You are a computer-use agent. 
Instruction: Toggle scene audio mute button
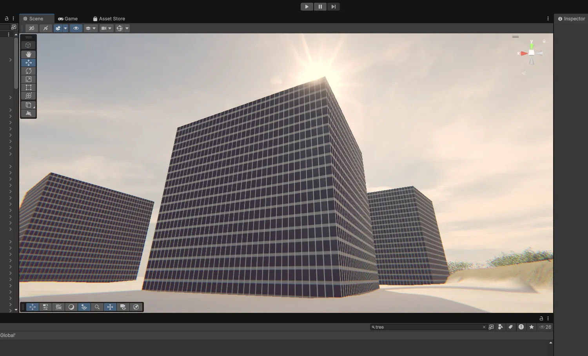45,28
